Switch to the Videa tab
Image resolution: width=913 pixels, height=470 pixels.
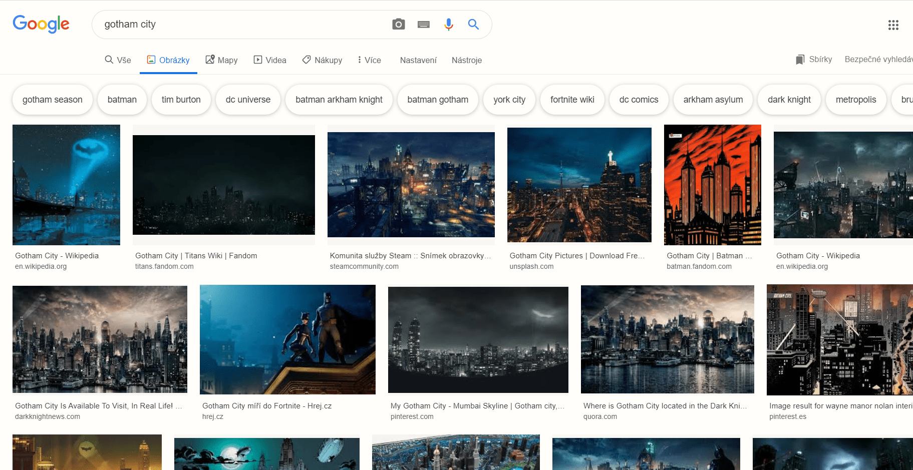click(270, 60)
